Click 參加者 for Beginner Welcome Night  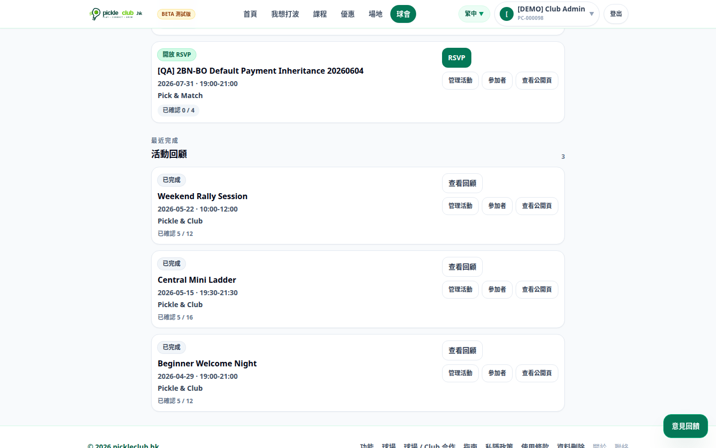(x=497, y=373)
